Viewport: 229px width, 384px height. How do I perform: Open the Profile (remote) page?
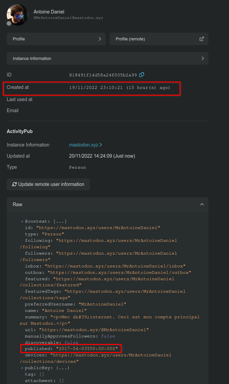pyautogui.click(x=159, y=39)
